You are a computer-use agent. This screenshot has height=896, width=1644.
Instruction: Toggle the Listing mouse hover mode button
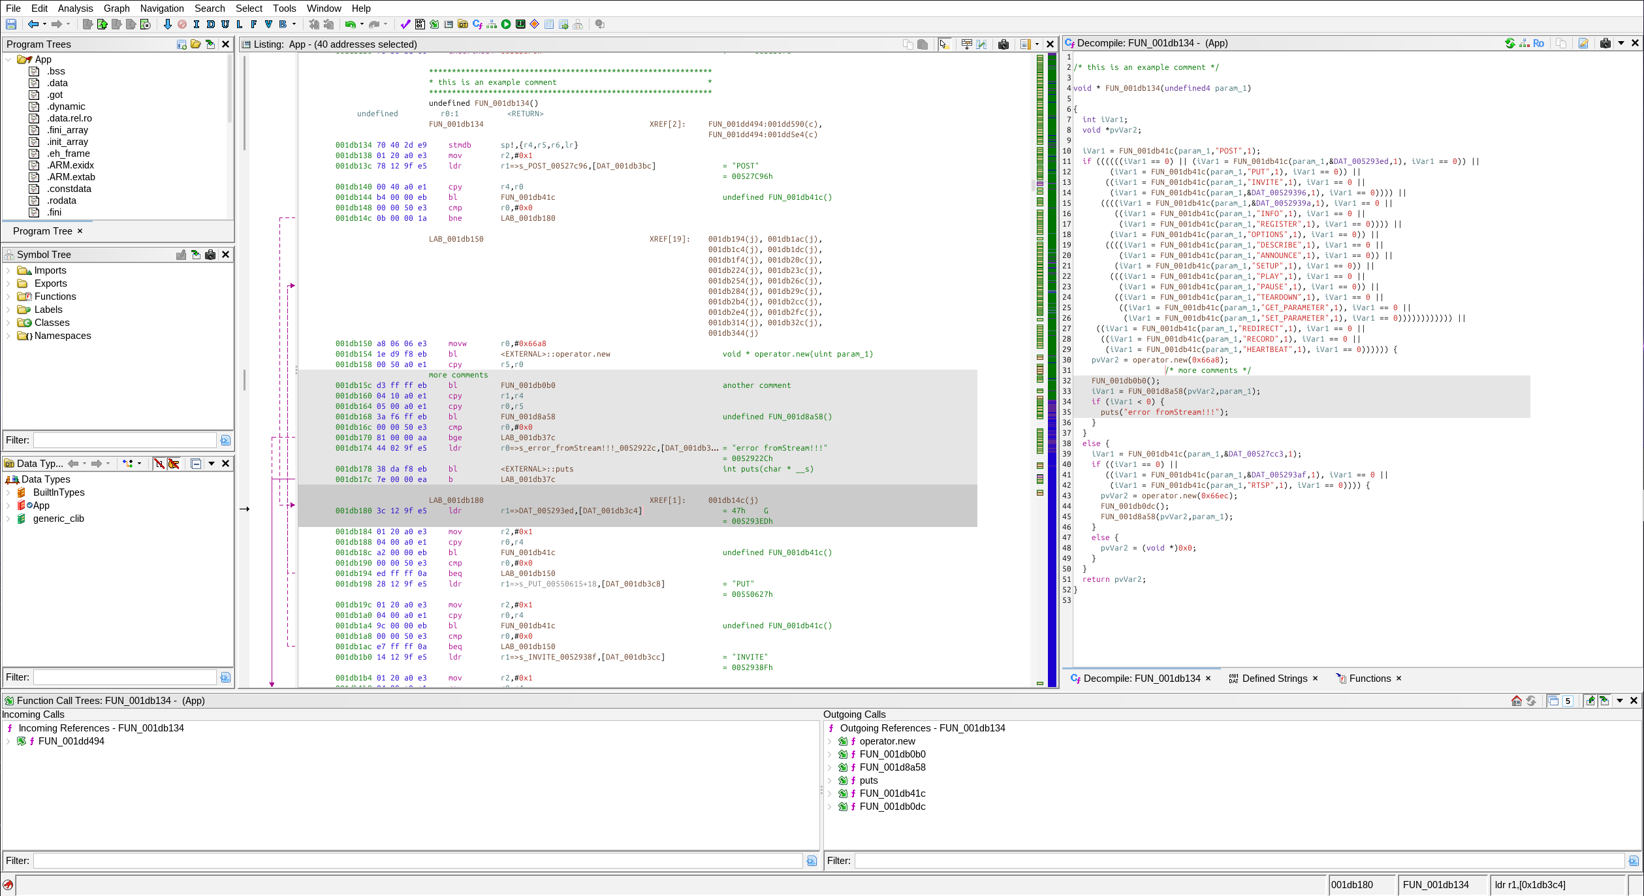point(944,44)
